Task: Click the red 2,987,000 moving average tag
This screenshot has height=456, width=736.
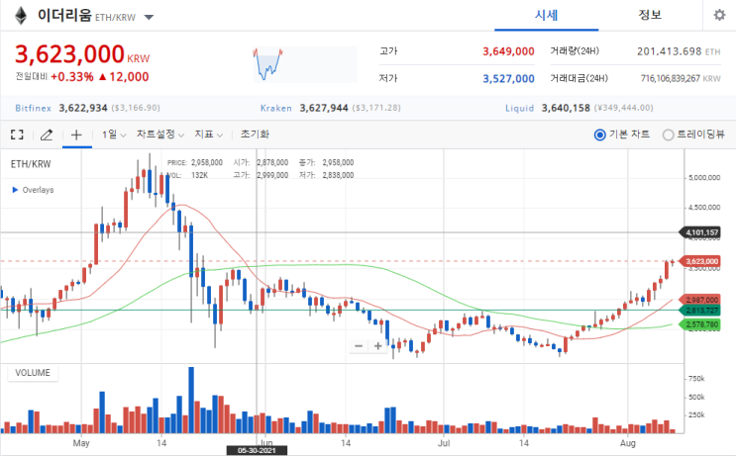Action: (700, 300)
